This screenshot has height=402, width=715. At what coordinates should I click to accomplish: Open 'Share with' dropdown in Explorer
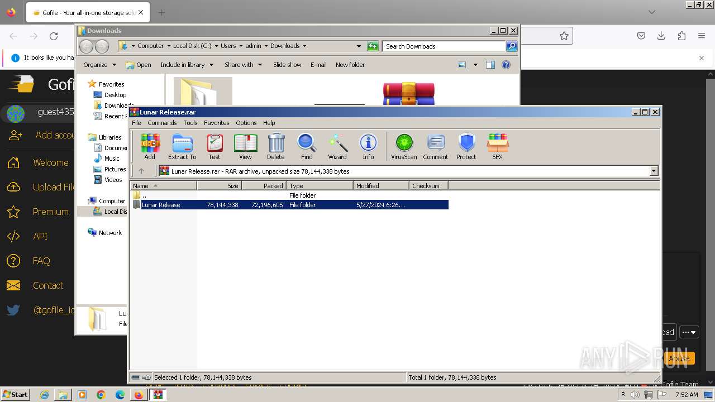[243, 65]
